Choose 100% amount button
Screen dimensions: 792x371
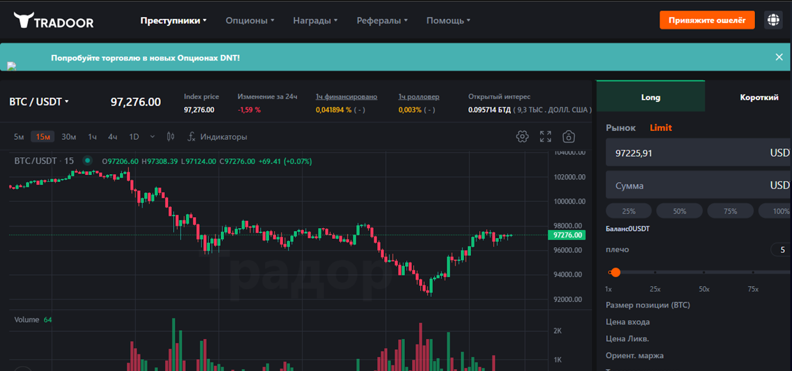tap(776, 211)
